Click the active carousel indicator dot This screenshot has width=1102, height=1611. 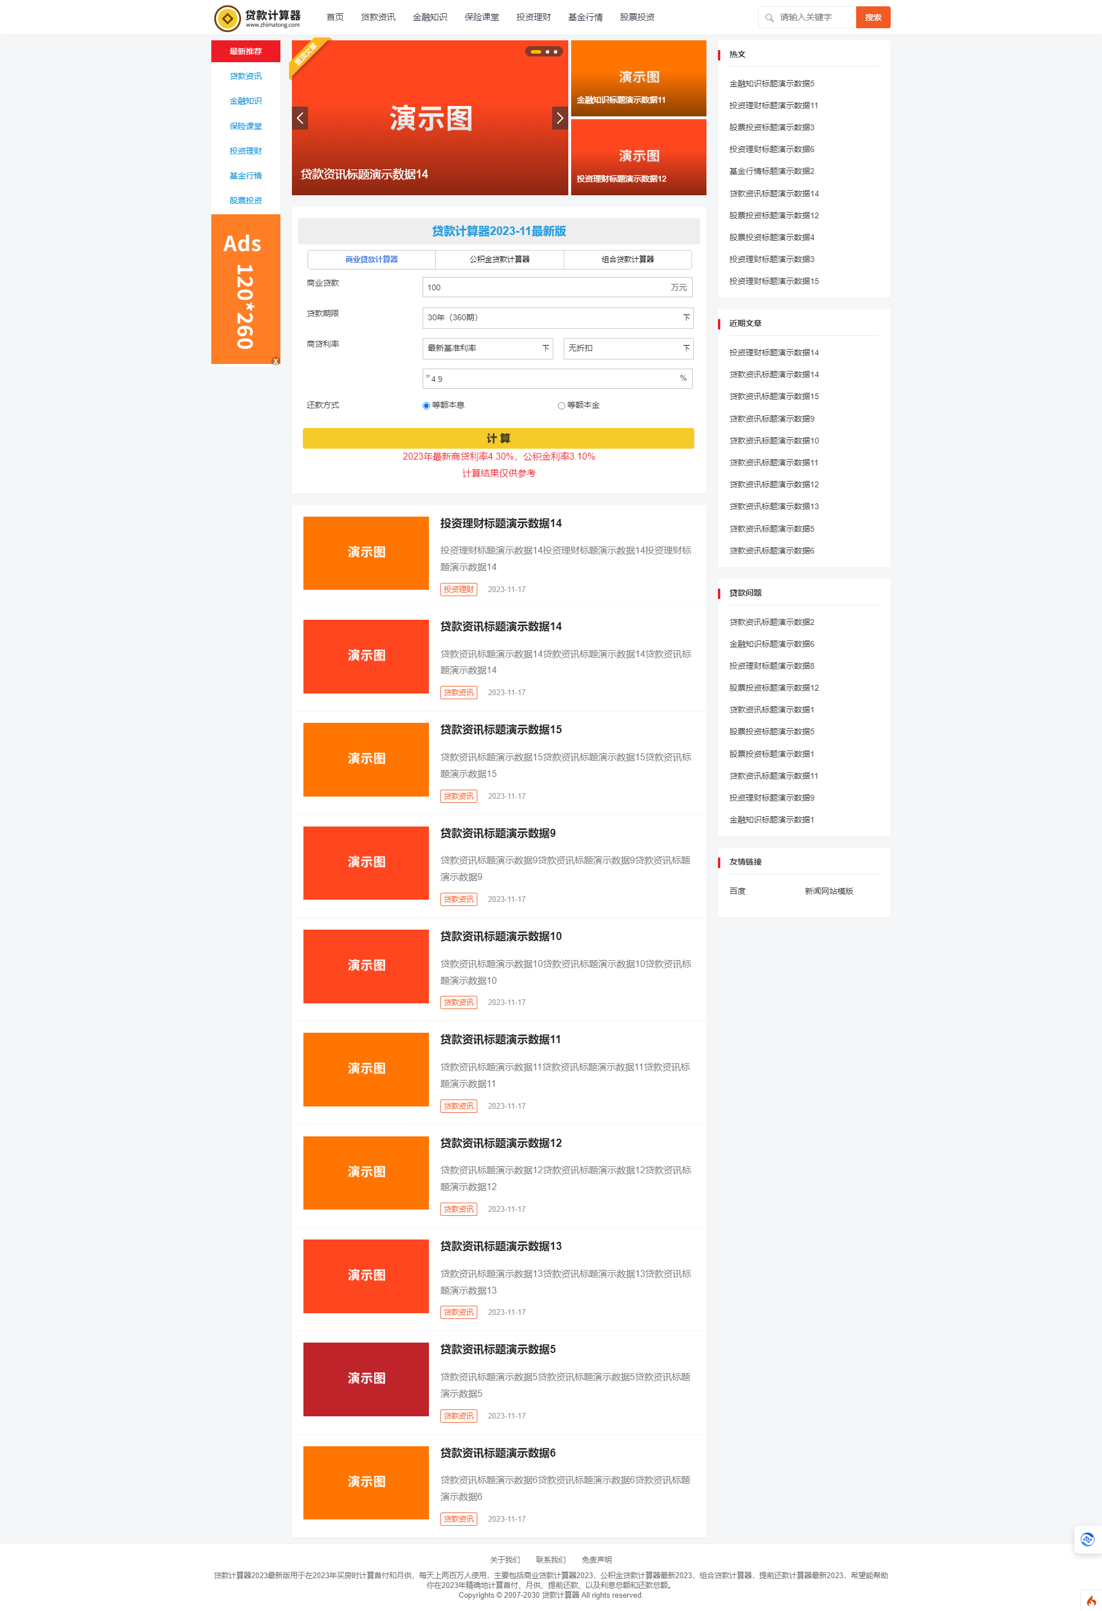536,52
